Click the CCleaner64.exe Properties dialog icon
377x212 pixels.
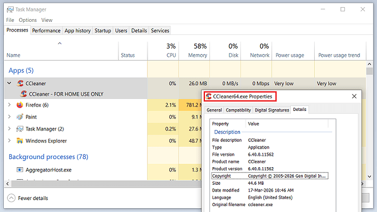(209, 96)
